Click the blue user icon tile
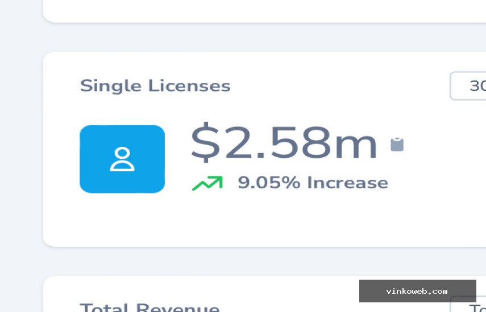The image size is (486, 312). click(x=122, y=159)
